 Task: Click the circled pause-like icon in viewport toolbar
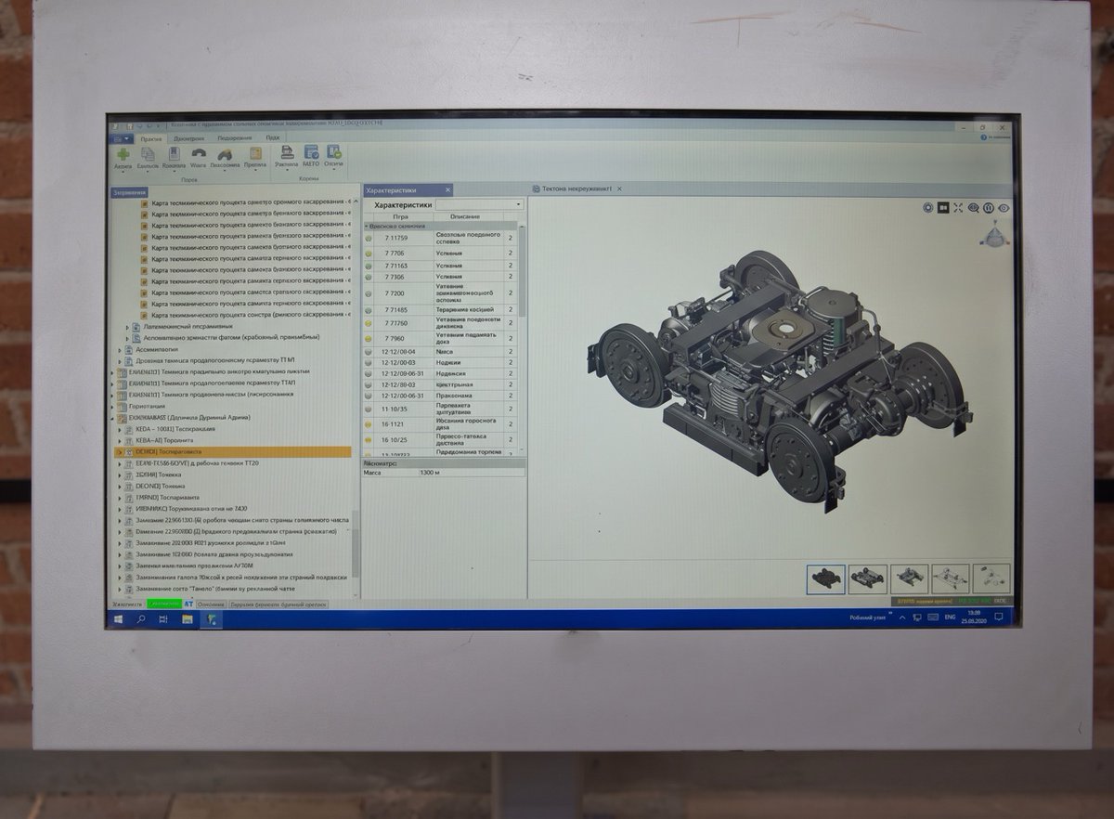tap(989, 208)
